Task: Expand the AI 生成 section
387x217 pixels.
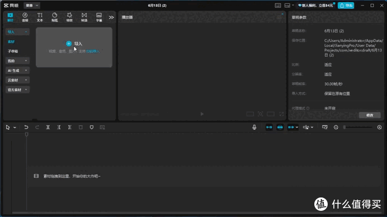Action: pyautogui.click(x=17, y=70)
